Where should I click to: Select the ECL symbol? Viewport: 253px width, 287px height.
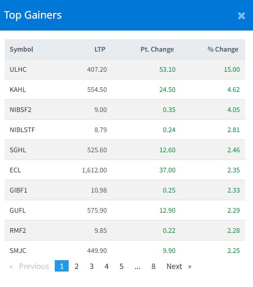click(x=15, y=170)
